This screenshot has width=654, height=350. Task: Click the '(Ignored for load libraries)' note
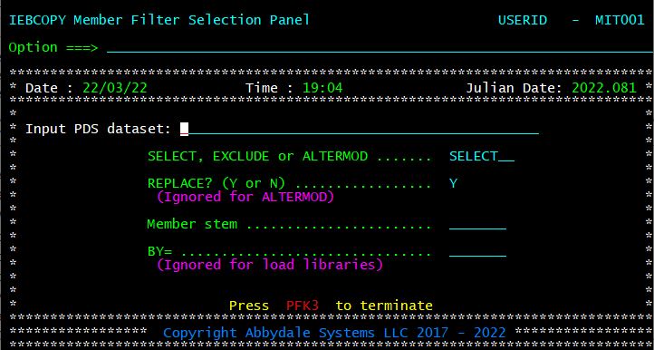point(269,265)
